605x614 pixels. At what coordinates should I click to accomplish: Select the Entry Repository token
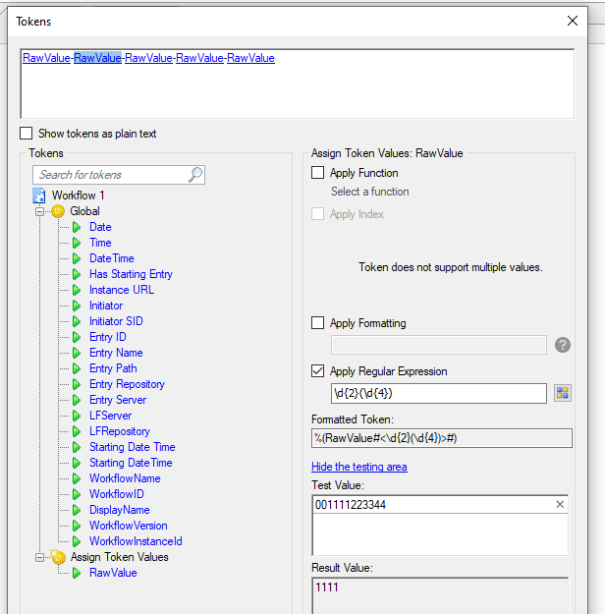(127, 384)
